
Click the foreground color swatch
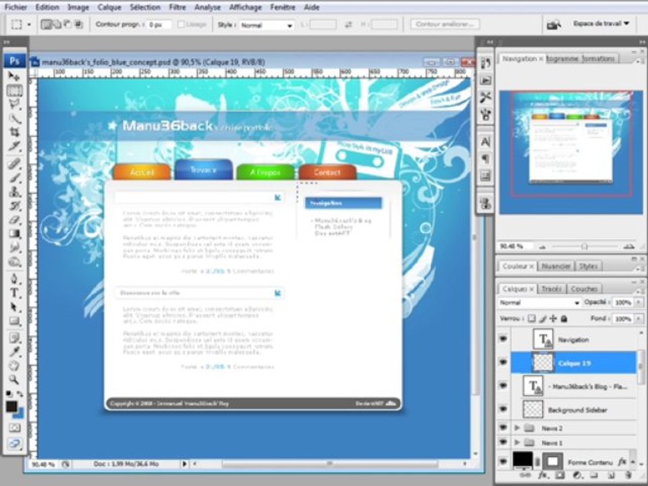point(11,406)
